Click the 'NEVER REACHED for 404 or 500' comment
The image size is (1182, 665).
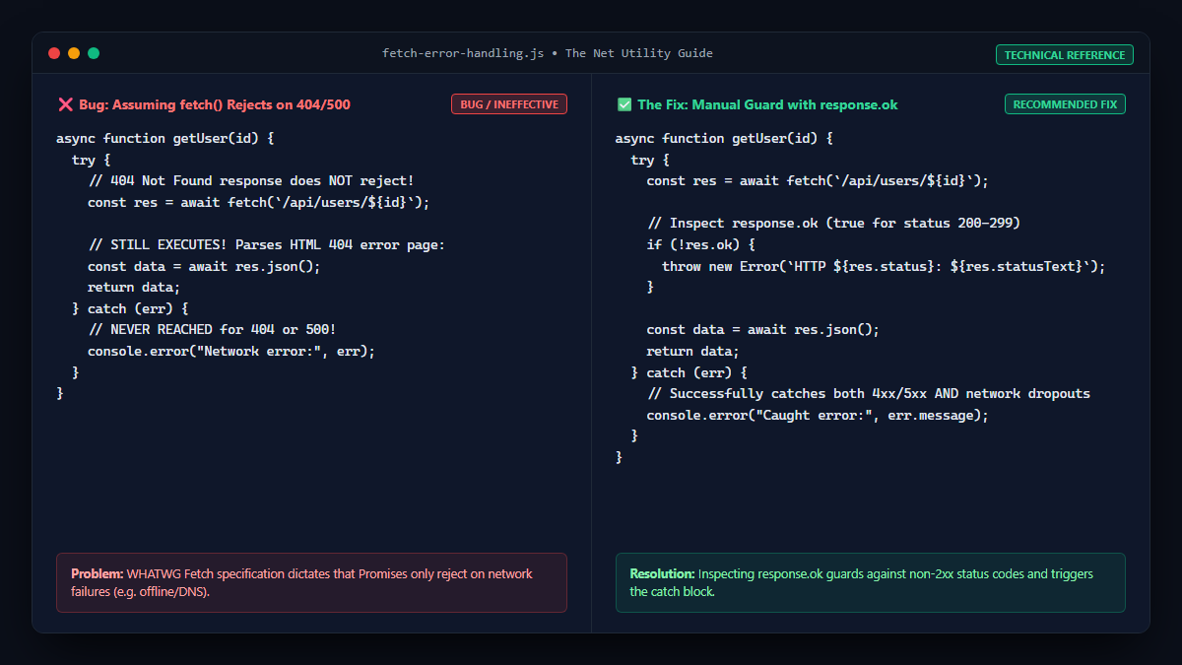point(212,330)
